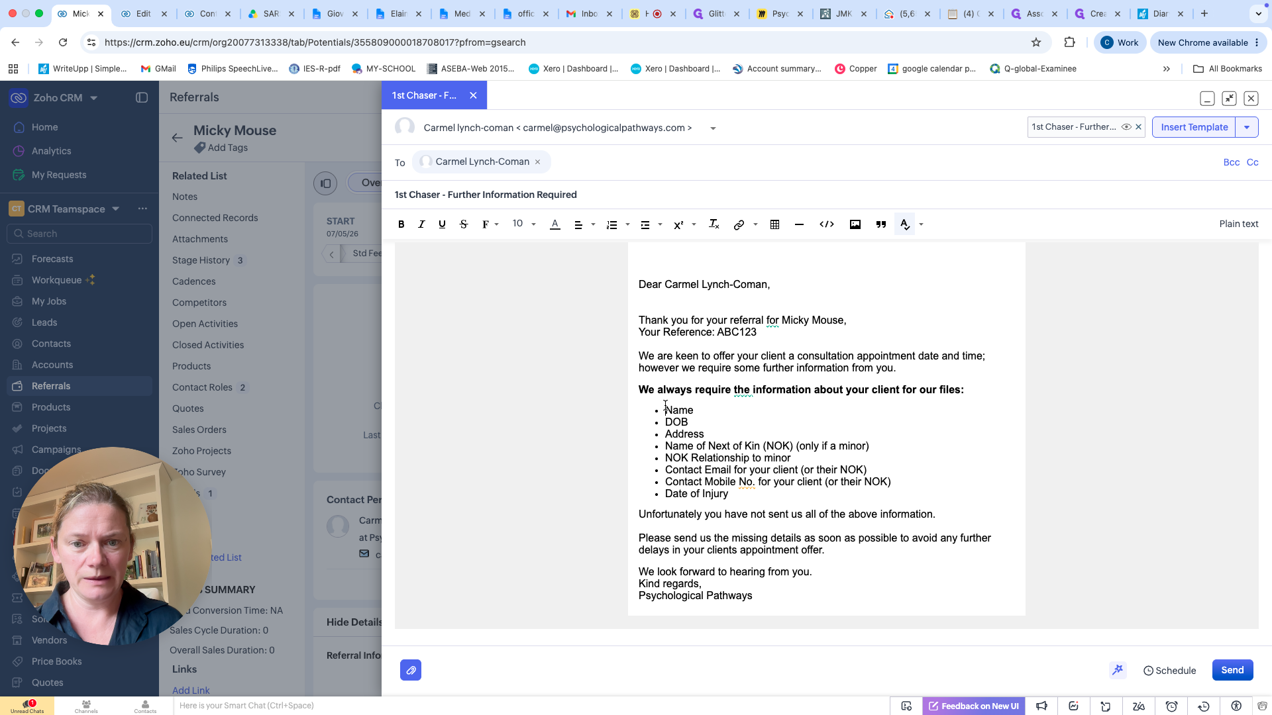Open the Zoho CRM app switcher dropdown

tap(93, 98)
